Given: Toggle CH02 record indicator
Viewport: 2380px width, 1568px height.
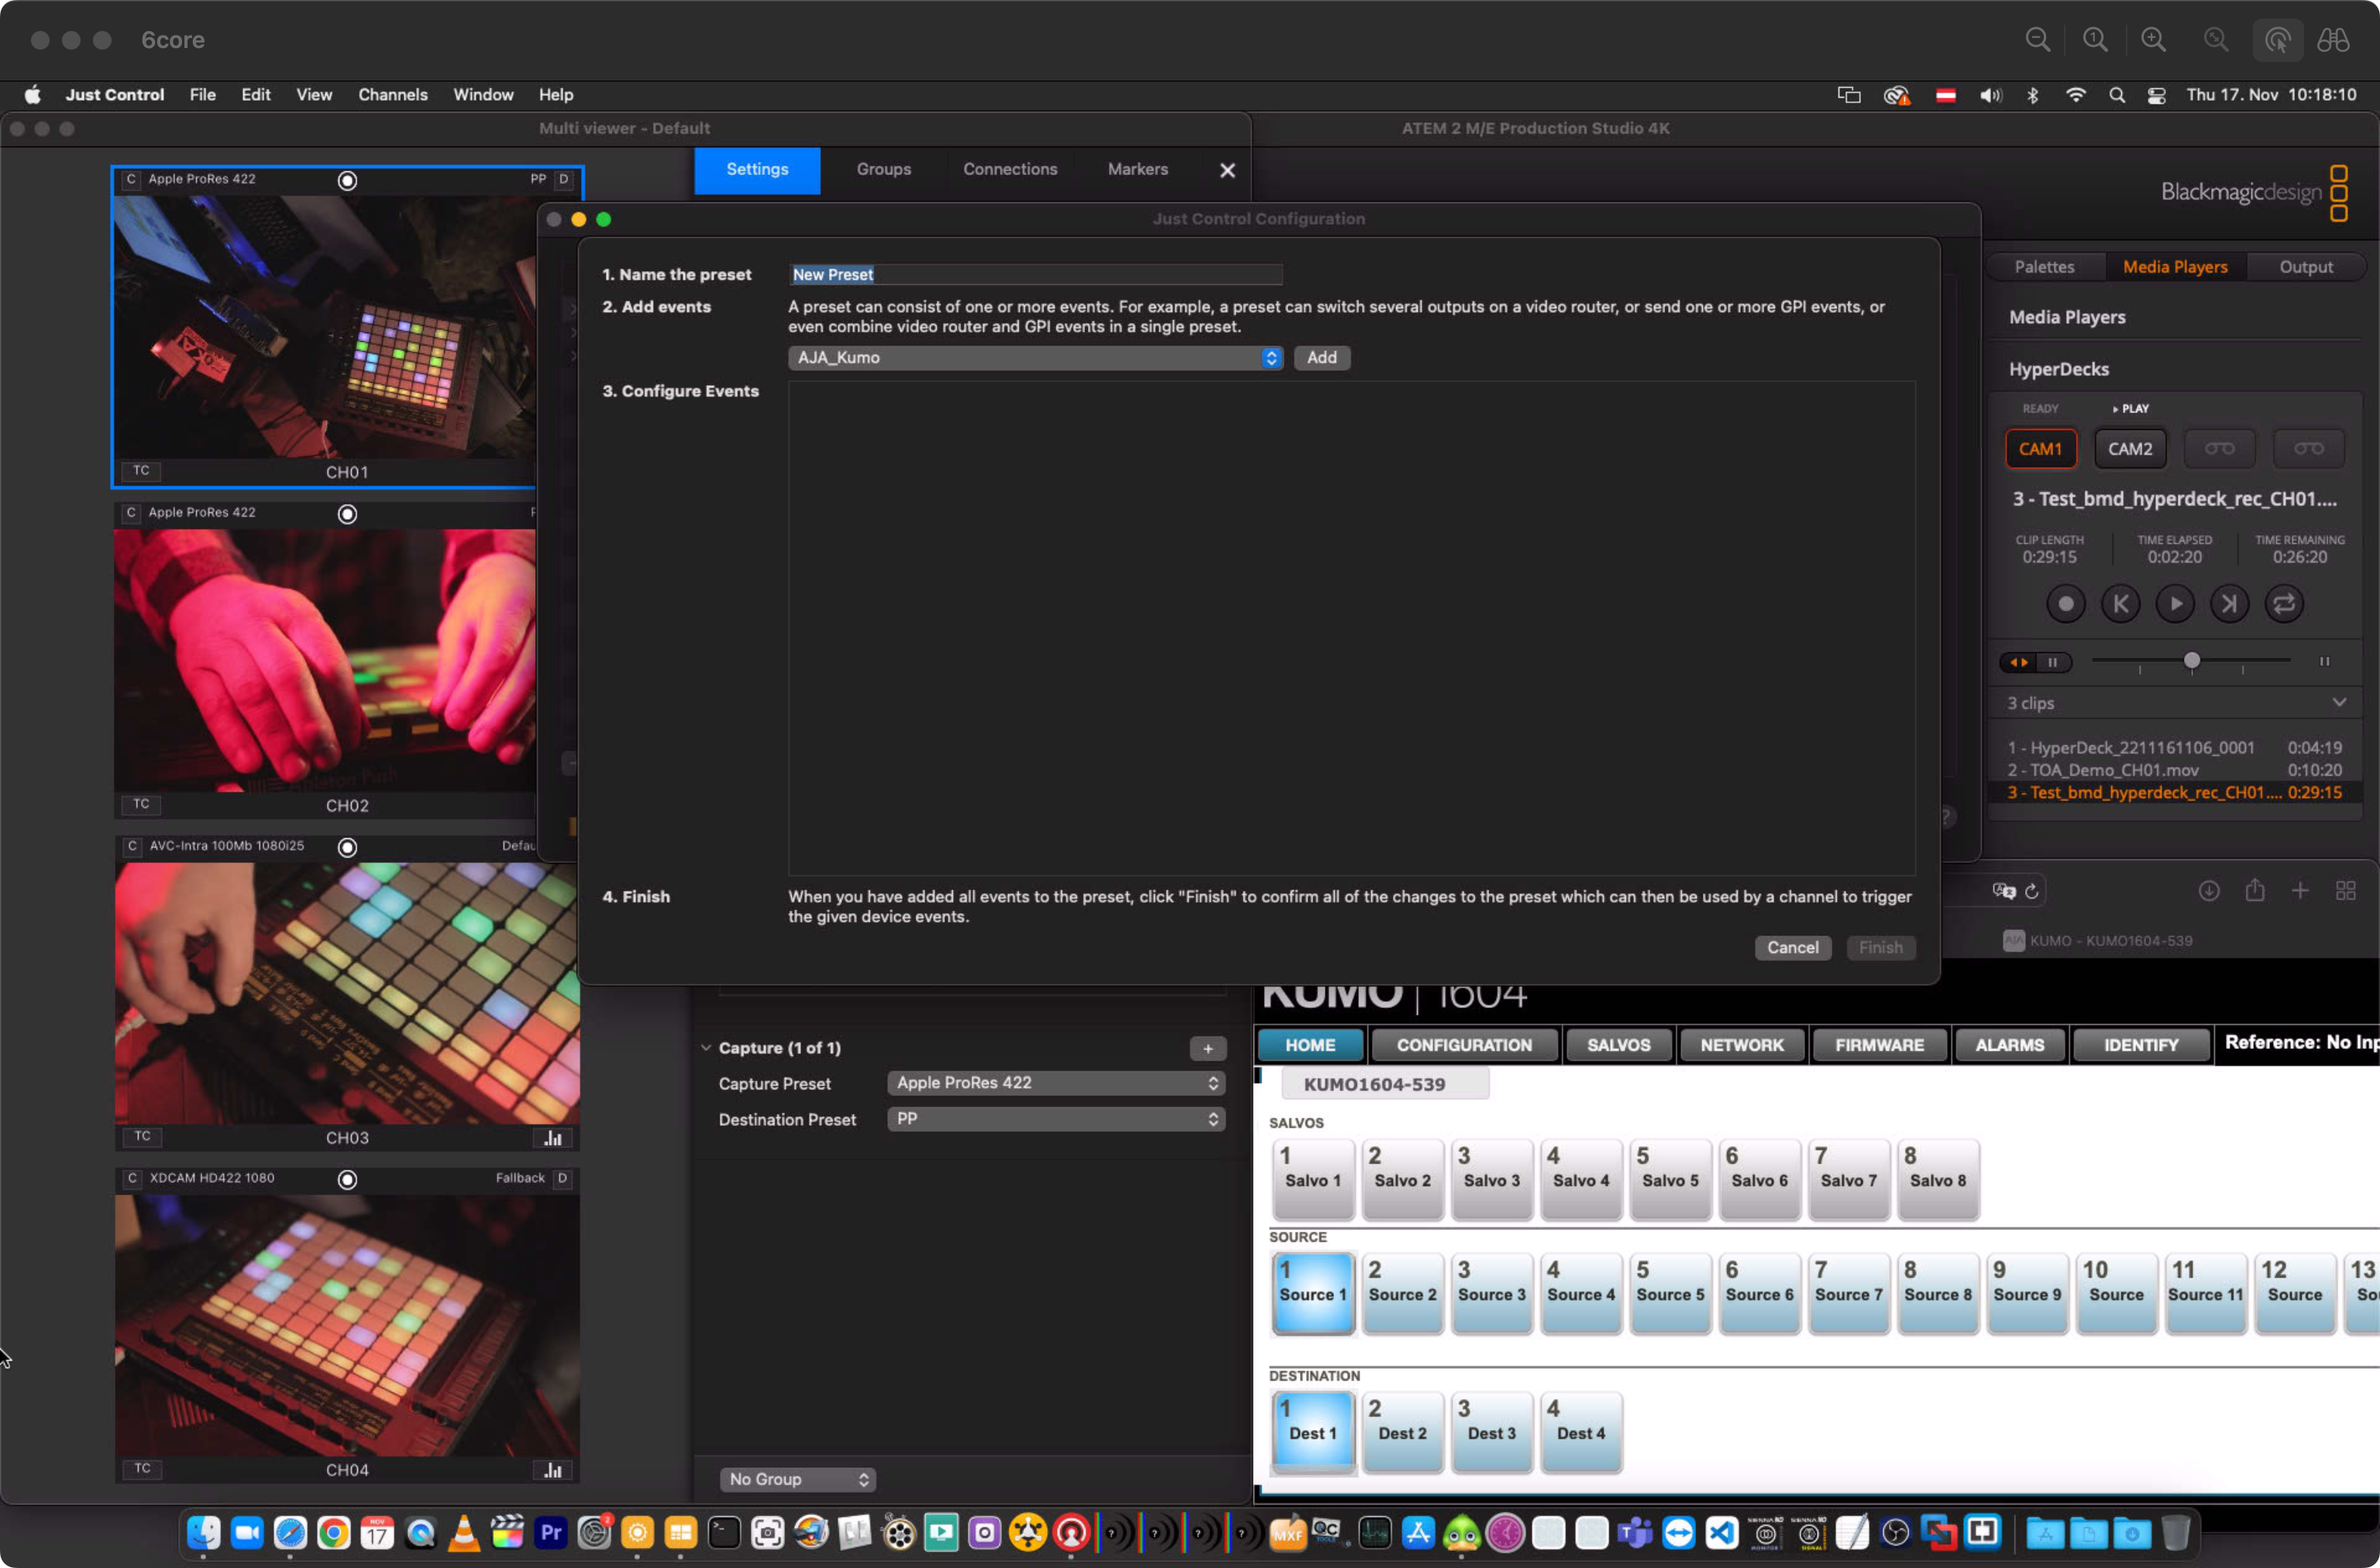Looking at the screenshot, I should tap(347, 514).
